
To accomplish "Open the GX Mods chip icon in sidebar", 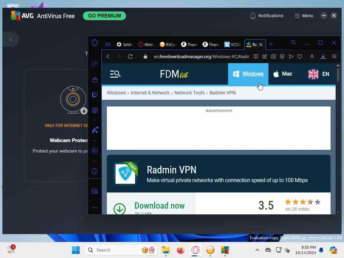I will pyautogui.click(x=95, y=110).
